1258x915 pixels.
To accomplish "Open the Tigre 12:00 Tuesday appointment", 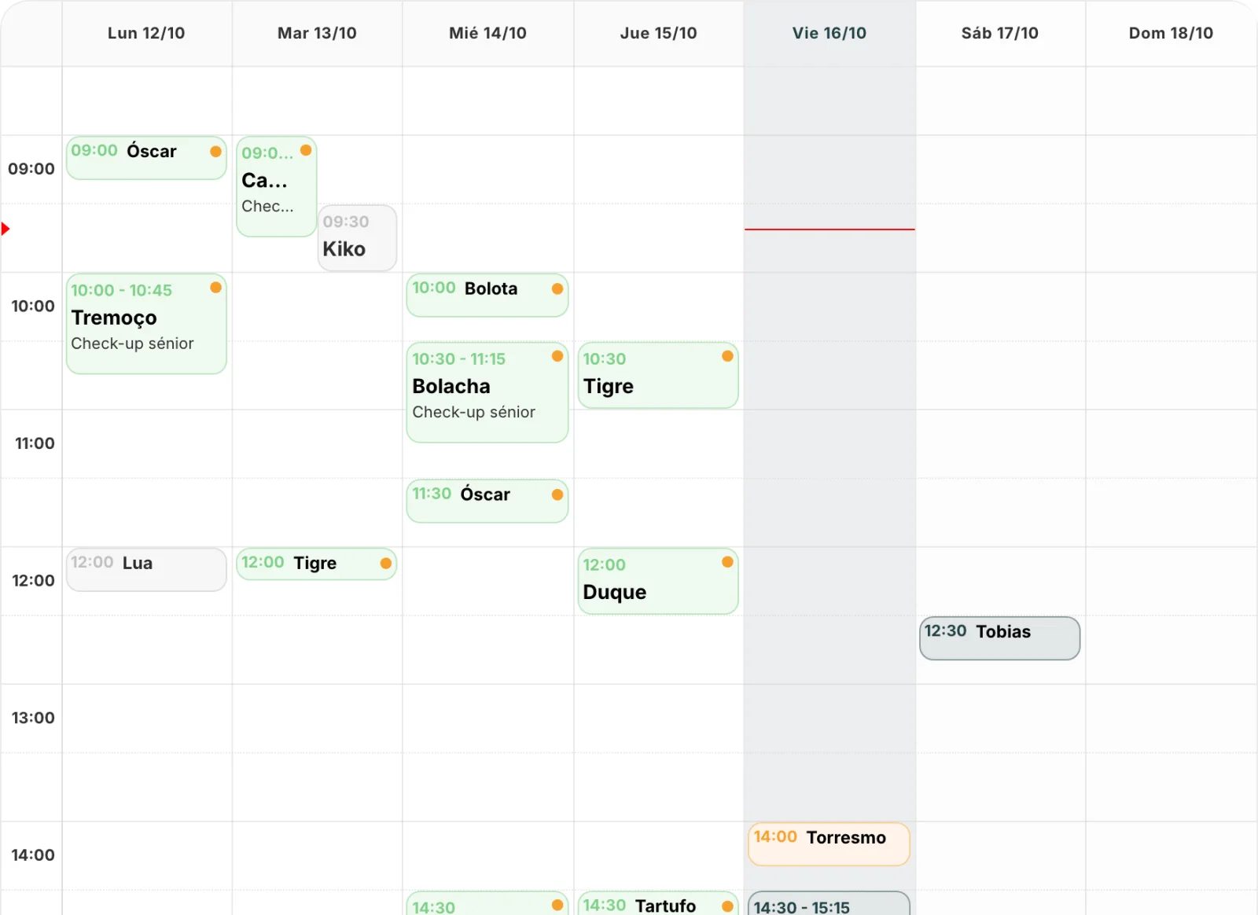I will pos(316,564).
